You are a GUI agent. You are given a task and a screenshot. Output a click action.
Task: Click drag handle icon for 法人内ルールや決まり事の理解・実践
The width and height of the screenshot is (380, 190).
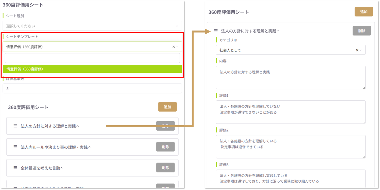coord(15,147)
